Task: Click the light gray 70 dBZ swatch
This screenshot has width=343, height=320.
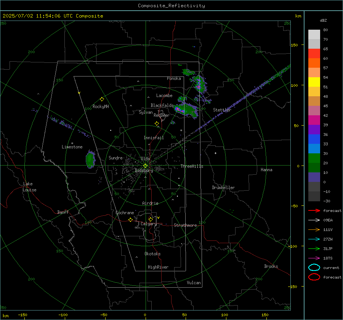Action: point(314,35)
